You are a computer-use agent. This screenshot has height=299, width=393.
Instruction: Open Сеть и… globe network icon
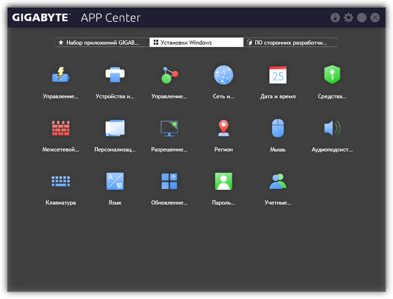pyautogui.click(x=223, y=75)
